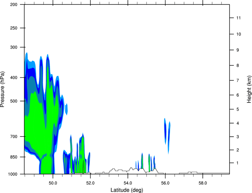Select the 9 km height label
This screenshot has height=193, width=252.
[238, 50]
